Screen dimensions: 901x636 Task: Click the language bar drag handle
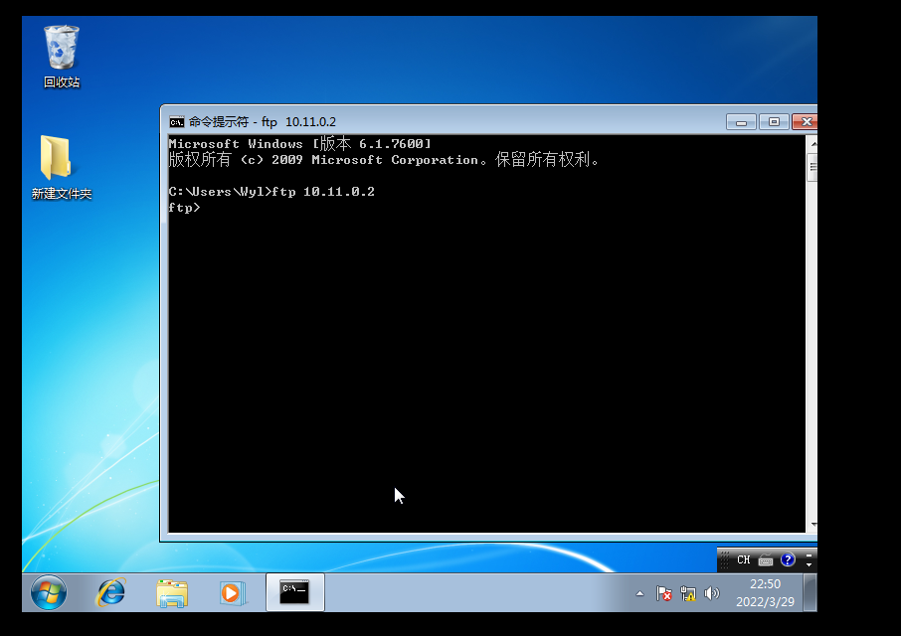tap(725, 559)
